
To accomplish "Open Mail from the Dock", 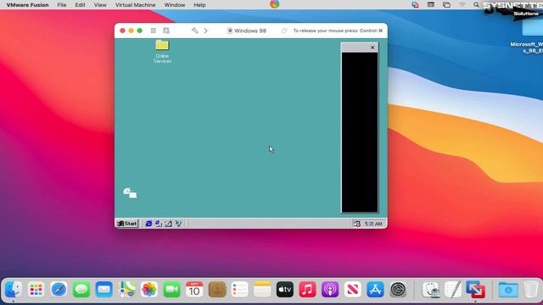I will pos(104,290).
